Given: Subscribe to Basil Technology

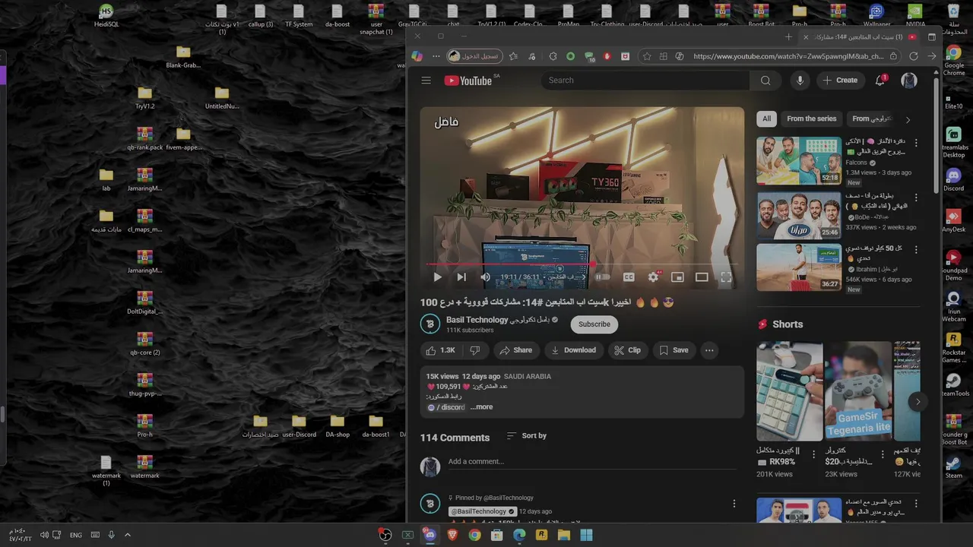Looking at the screenshot, I should pos(594,324).
